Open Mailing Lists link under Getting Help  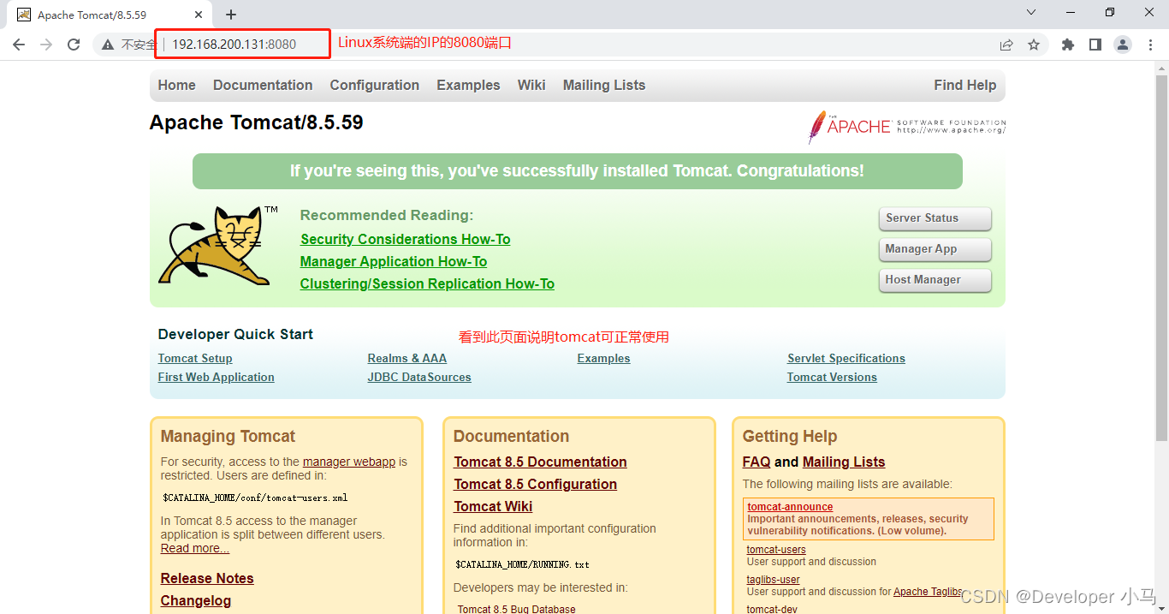tap(844, 462)
